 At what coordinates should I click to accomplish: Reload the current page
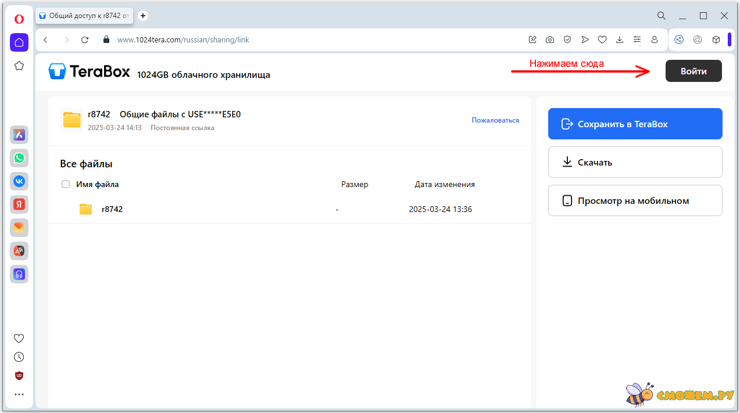pyautogui.click(x=85, y=40)
